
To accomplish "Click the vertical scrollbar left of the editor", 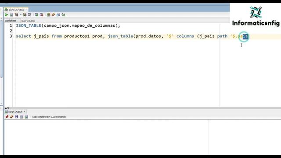I will (x=1, y=61).
